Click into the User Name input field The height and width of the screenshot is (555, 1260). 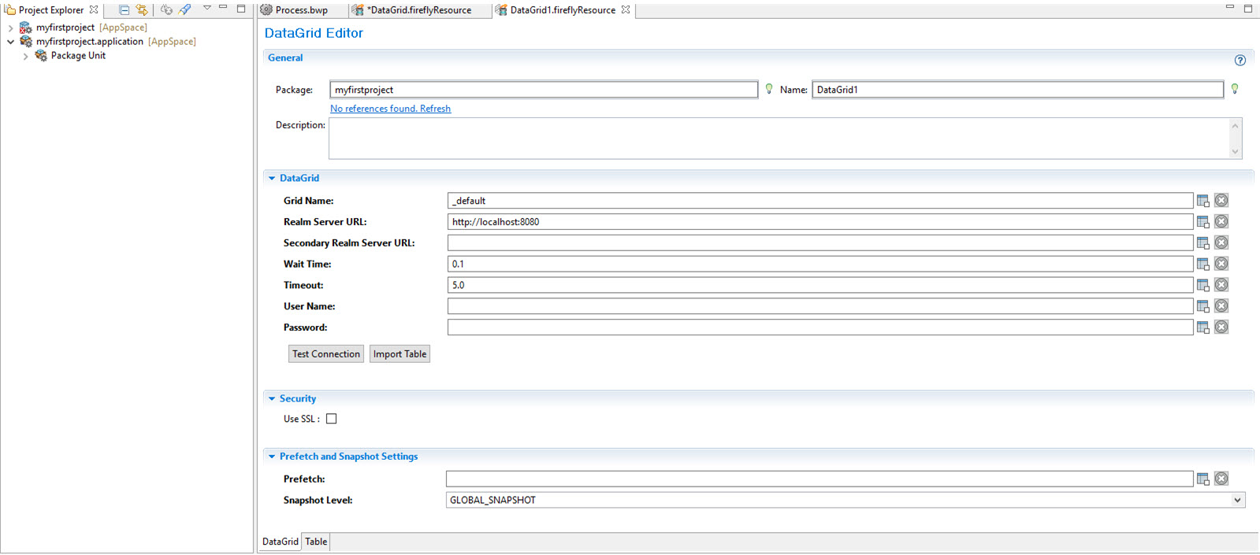820,306
